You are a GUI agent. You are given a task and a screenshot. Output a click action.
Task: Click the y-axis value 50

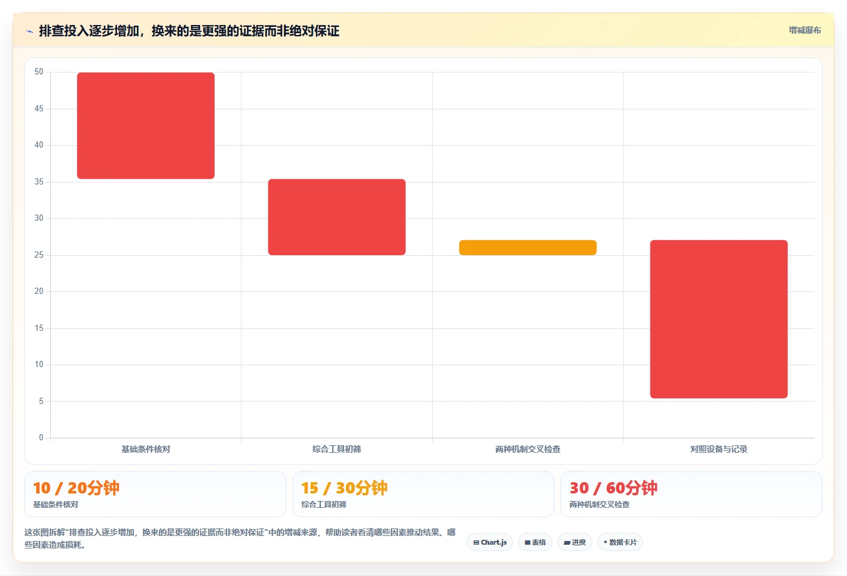pyautogui.click(x=39, y=72)
